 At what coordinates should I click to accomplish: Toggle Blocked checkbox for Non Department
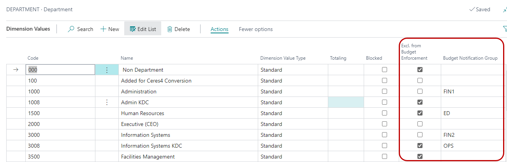click(384, 70)
